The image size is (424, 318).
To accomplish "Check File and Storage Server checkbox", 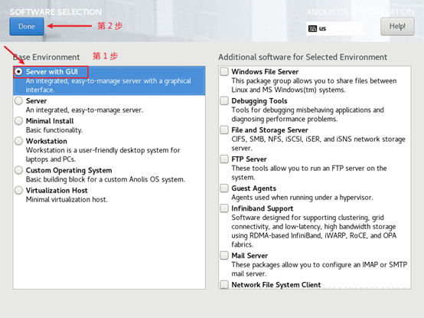I will click(224, 130).
